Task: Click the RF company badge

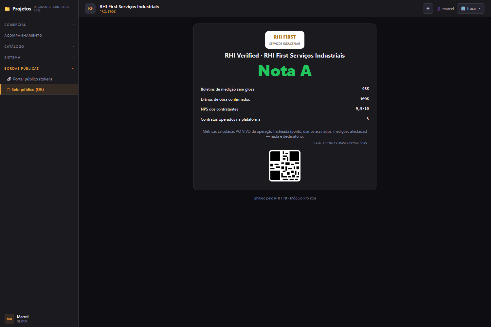Action: point(90,9)
